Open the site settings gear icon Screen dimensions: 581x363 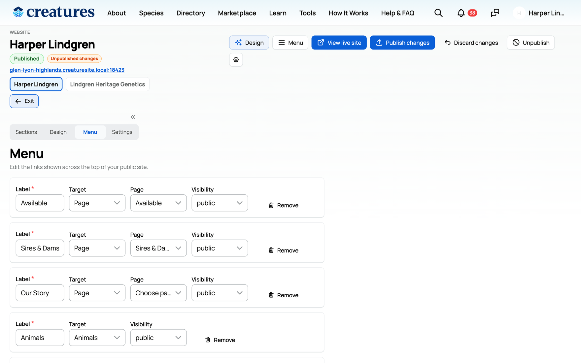point(236,60)
